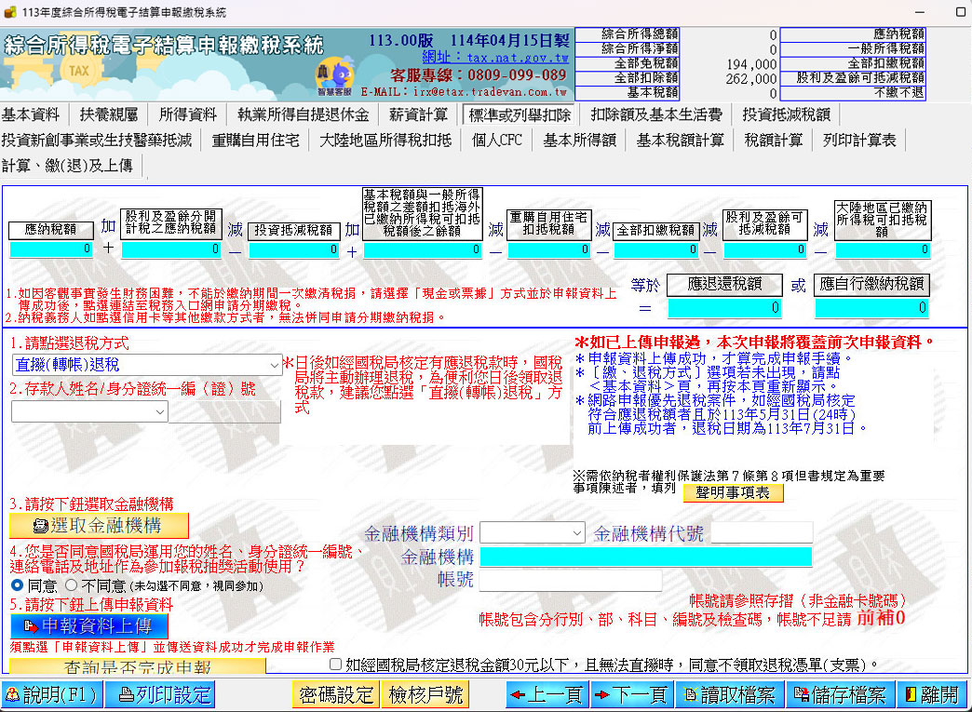
Task: Click the 帳號 input field
Action: tap(571, 581)
